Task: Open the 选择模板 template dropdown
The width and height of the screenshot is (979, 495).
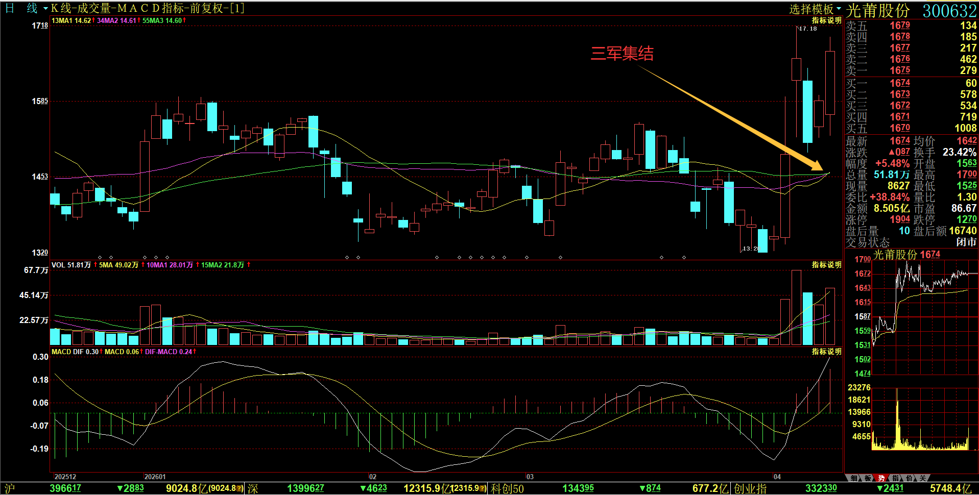Action: coord(815,9)
